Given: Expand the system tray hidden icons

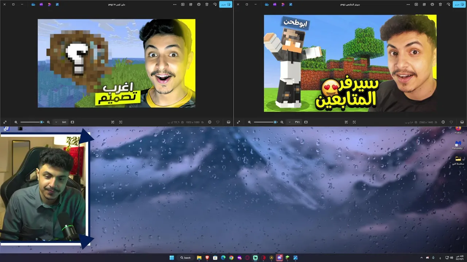Looking at the screenshot, I should [x=422, y=258].
